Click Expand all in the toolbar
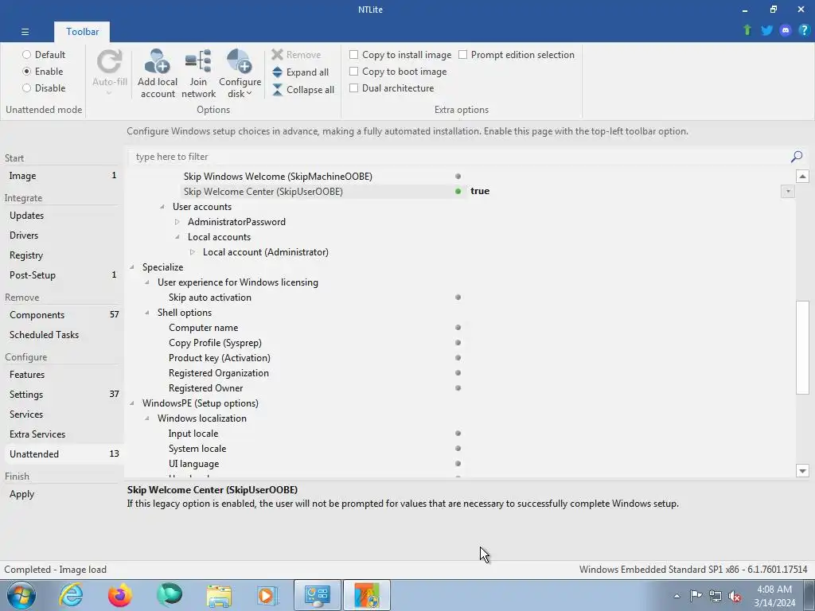The image size is (815, 611). 300,72
